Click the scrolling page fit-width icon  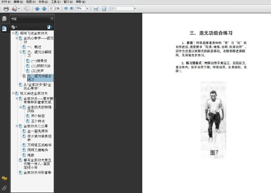pos(96,9)
